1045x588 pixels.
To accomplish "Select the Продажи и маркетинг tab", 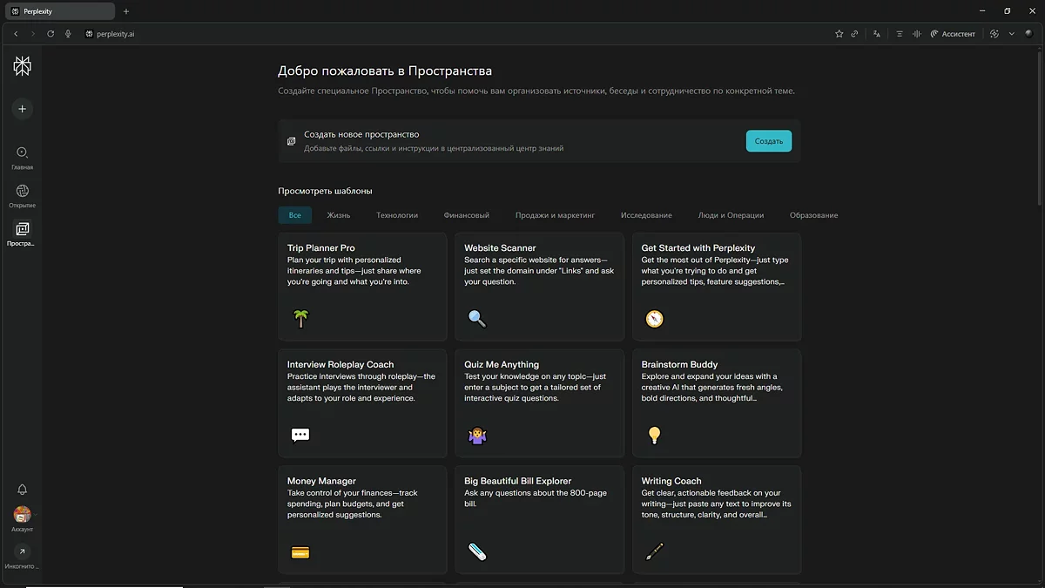I will point(555,215).
